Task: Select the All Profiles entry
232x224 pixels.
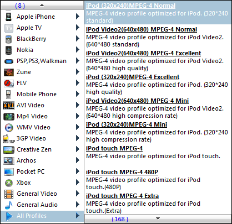Action: [42, 216]
